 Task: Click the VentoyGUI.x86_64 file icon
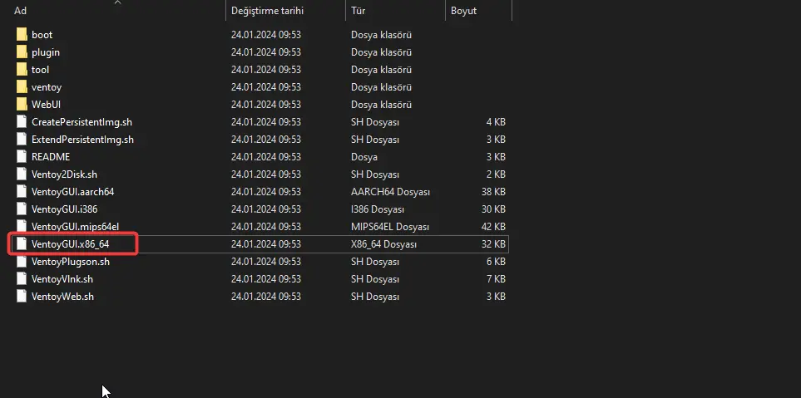(x=22, y=244)
